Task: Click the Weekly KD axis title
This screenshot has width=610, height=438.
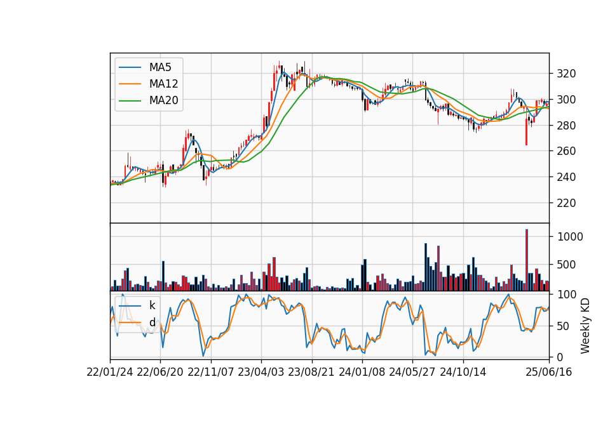Action: [x=585, y=326]
